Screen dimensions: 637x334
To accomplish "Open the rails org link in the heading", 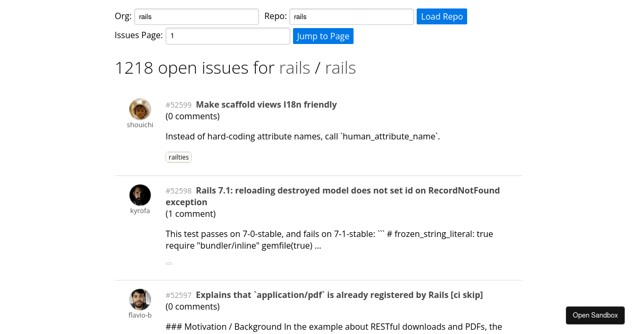I will point(295,68).
